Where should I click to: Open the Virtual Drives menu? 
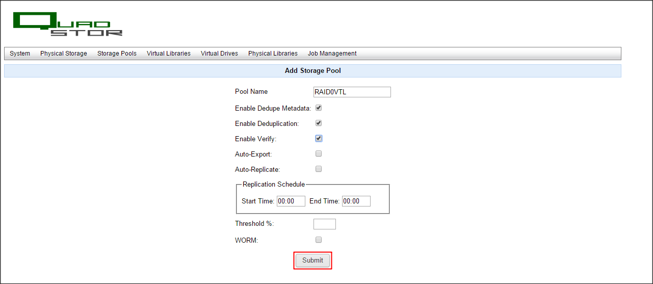click(x=219, y=54)
